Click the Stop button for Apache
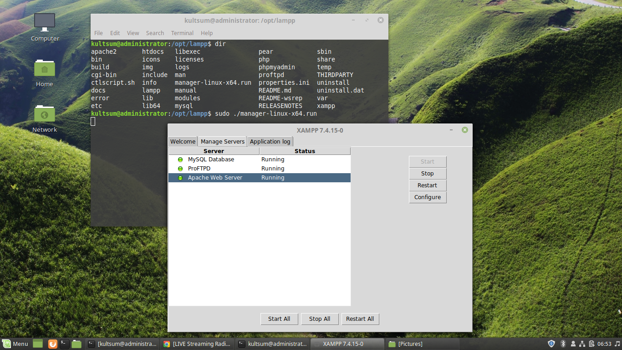622x350 pixels. pos(428,173)
